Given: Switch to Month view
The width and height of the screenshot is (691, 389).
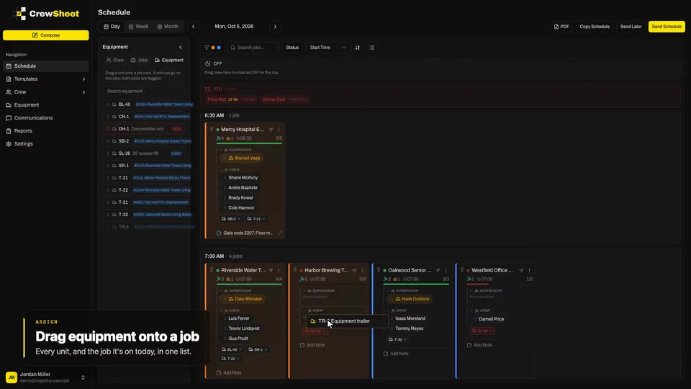Looking at the screenshot, I should coord(168,27).
